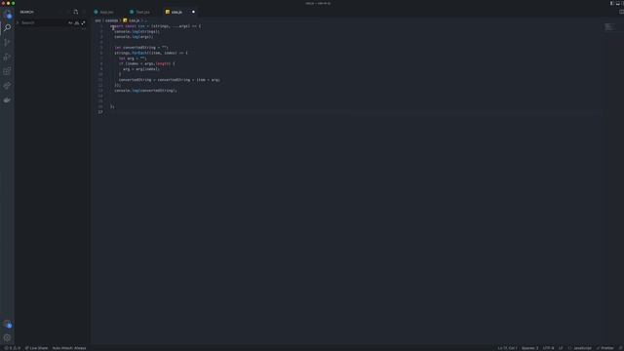This screenshot has width=624, height=351.
Task: Open the Accounts menu icon
Action: [7, 324]
